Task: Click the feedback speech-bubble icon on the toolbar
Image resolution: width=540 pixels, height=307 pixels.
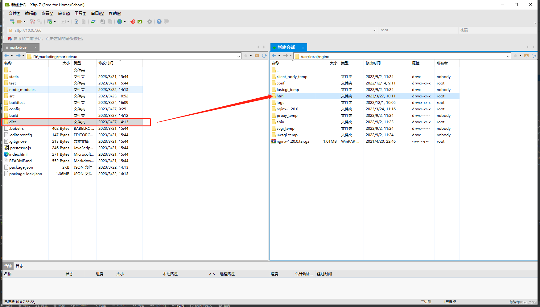Action: 166,22
